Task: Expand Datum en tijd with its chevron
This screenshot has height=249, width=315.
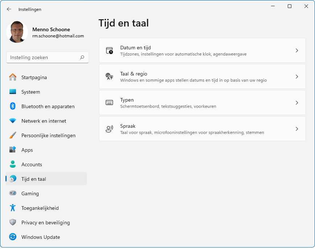Action: [297, 50]
